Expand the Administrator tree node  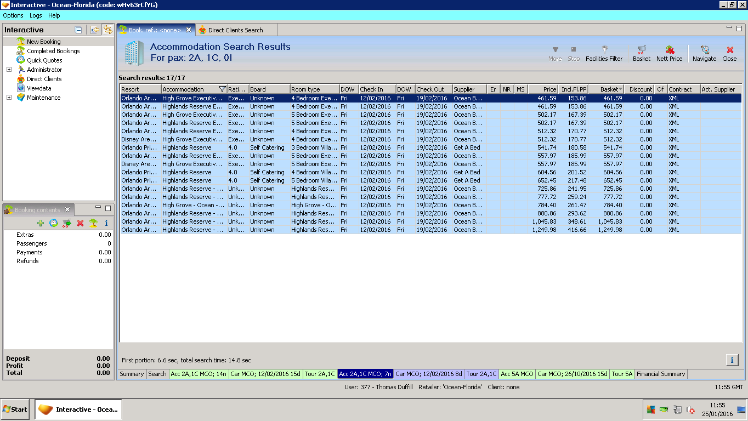coord(9,70)
